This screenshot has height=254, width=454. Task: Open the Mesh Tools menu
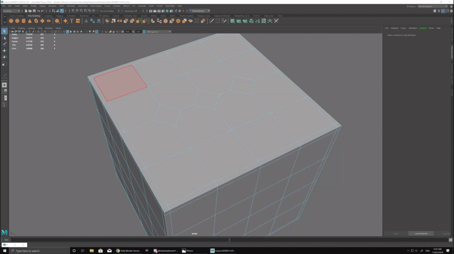click(x=83, y=6)
